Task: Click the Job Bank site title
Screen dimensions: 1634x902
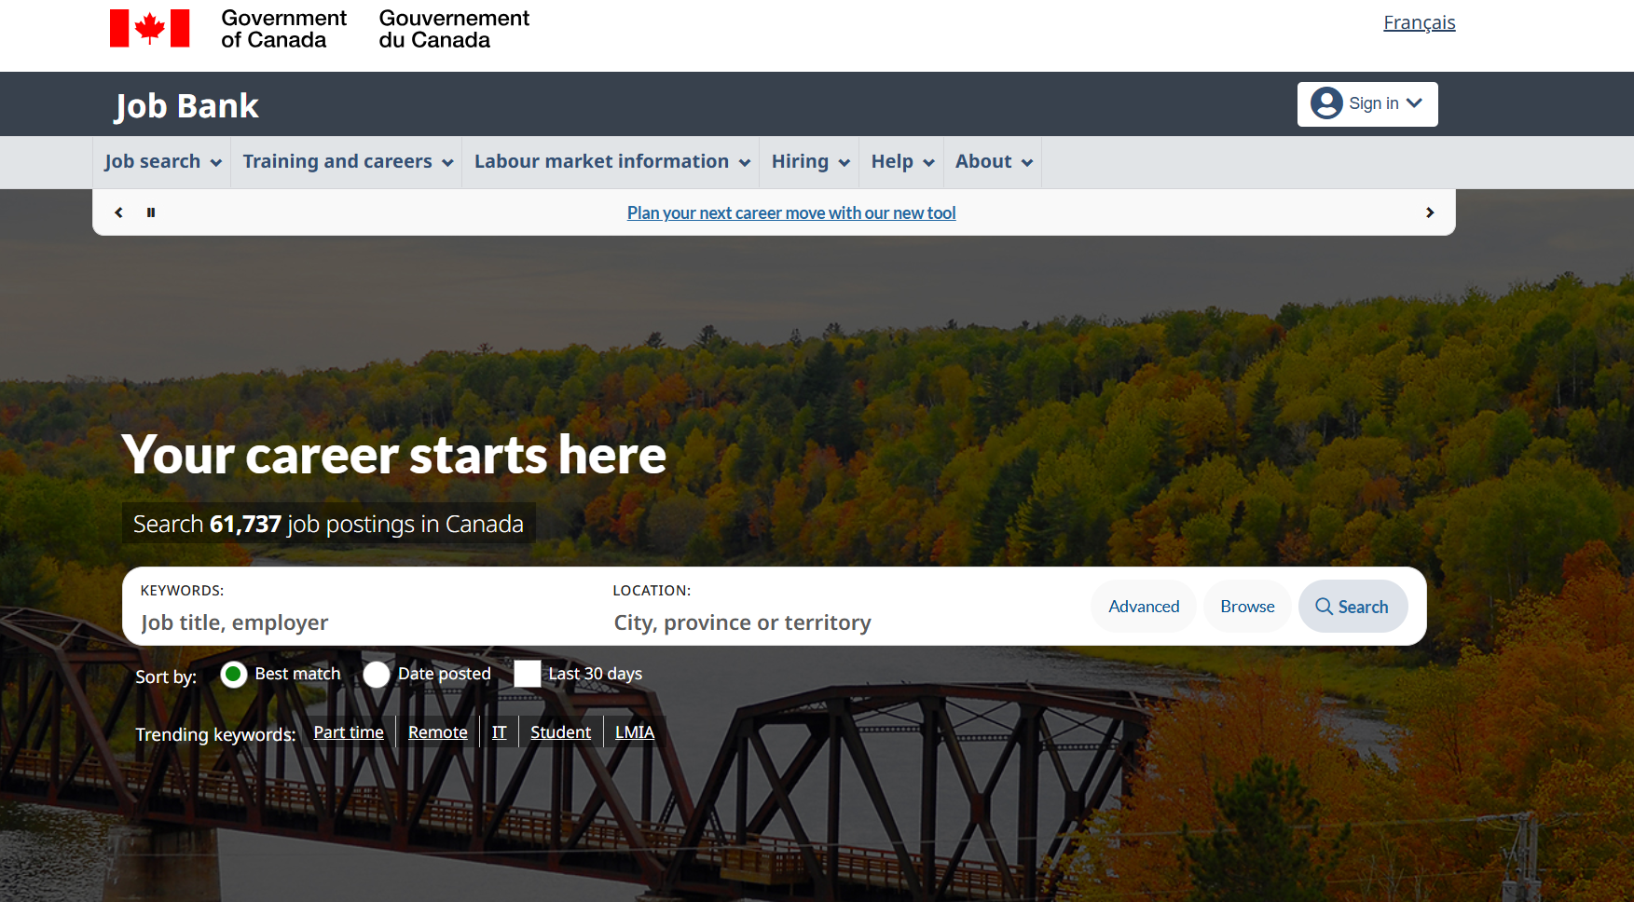Action: click(186, 106)
